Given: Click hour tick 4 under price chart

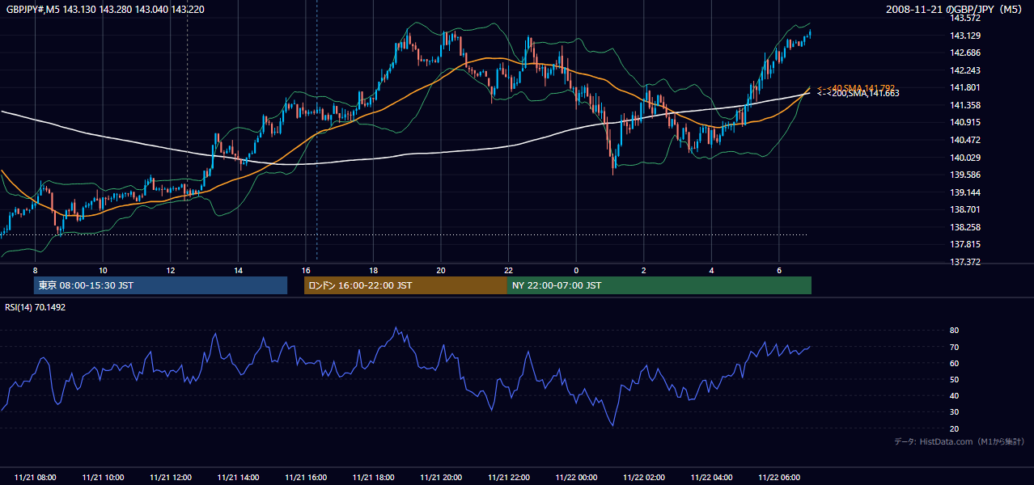Looking at the screenshot, I should coord(711,270).
